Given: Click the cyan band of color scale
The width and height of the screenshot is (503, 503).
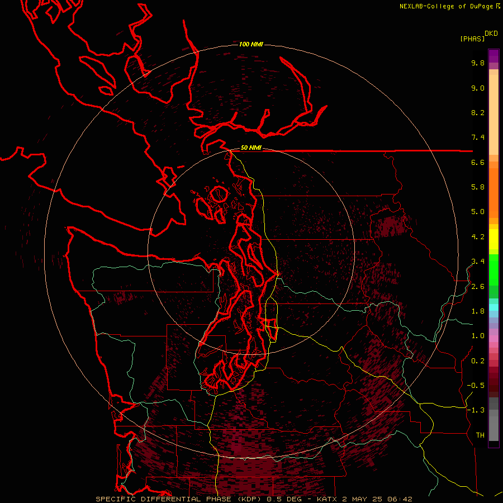Looking at the screenshot, I should click(493, 307).
